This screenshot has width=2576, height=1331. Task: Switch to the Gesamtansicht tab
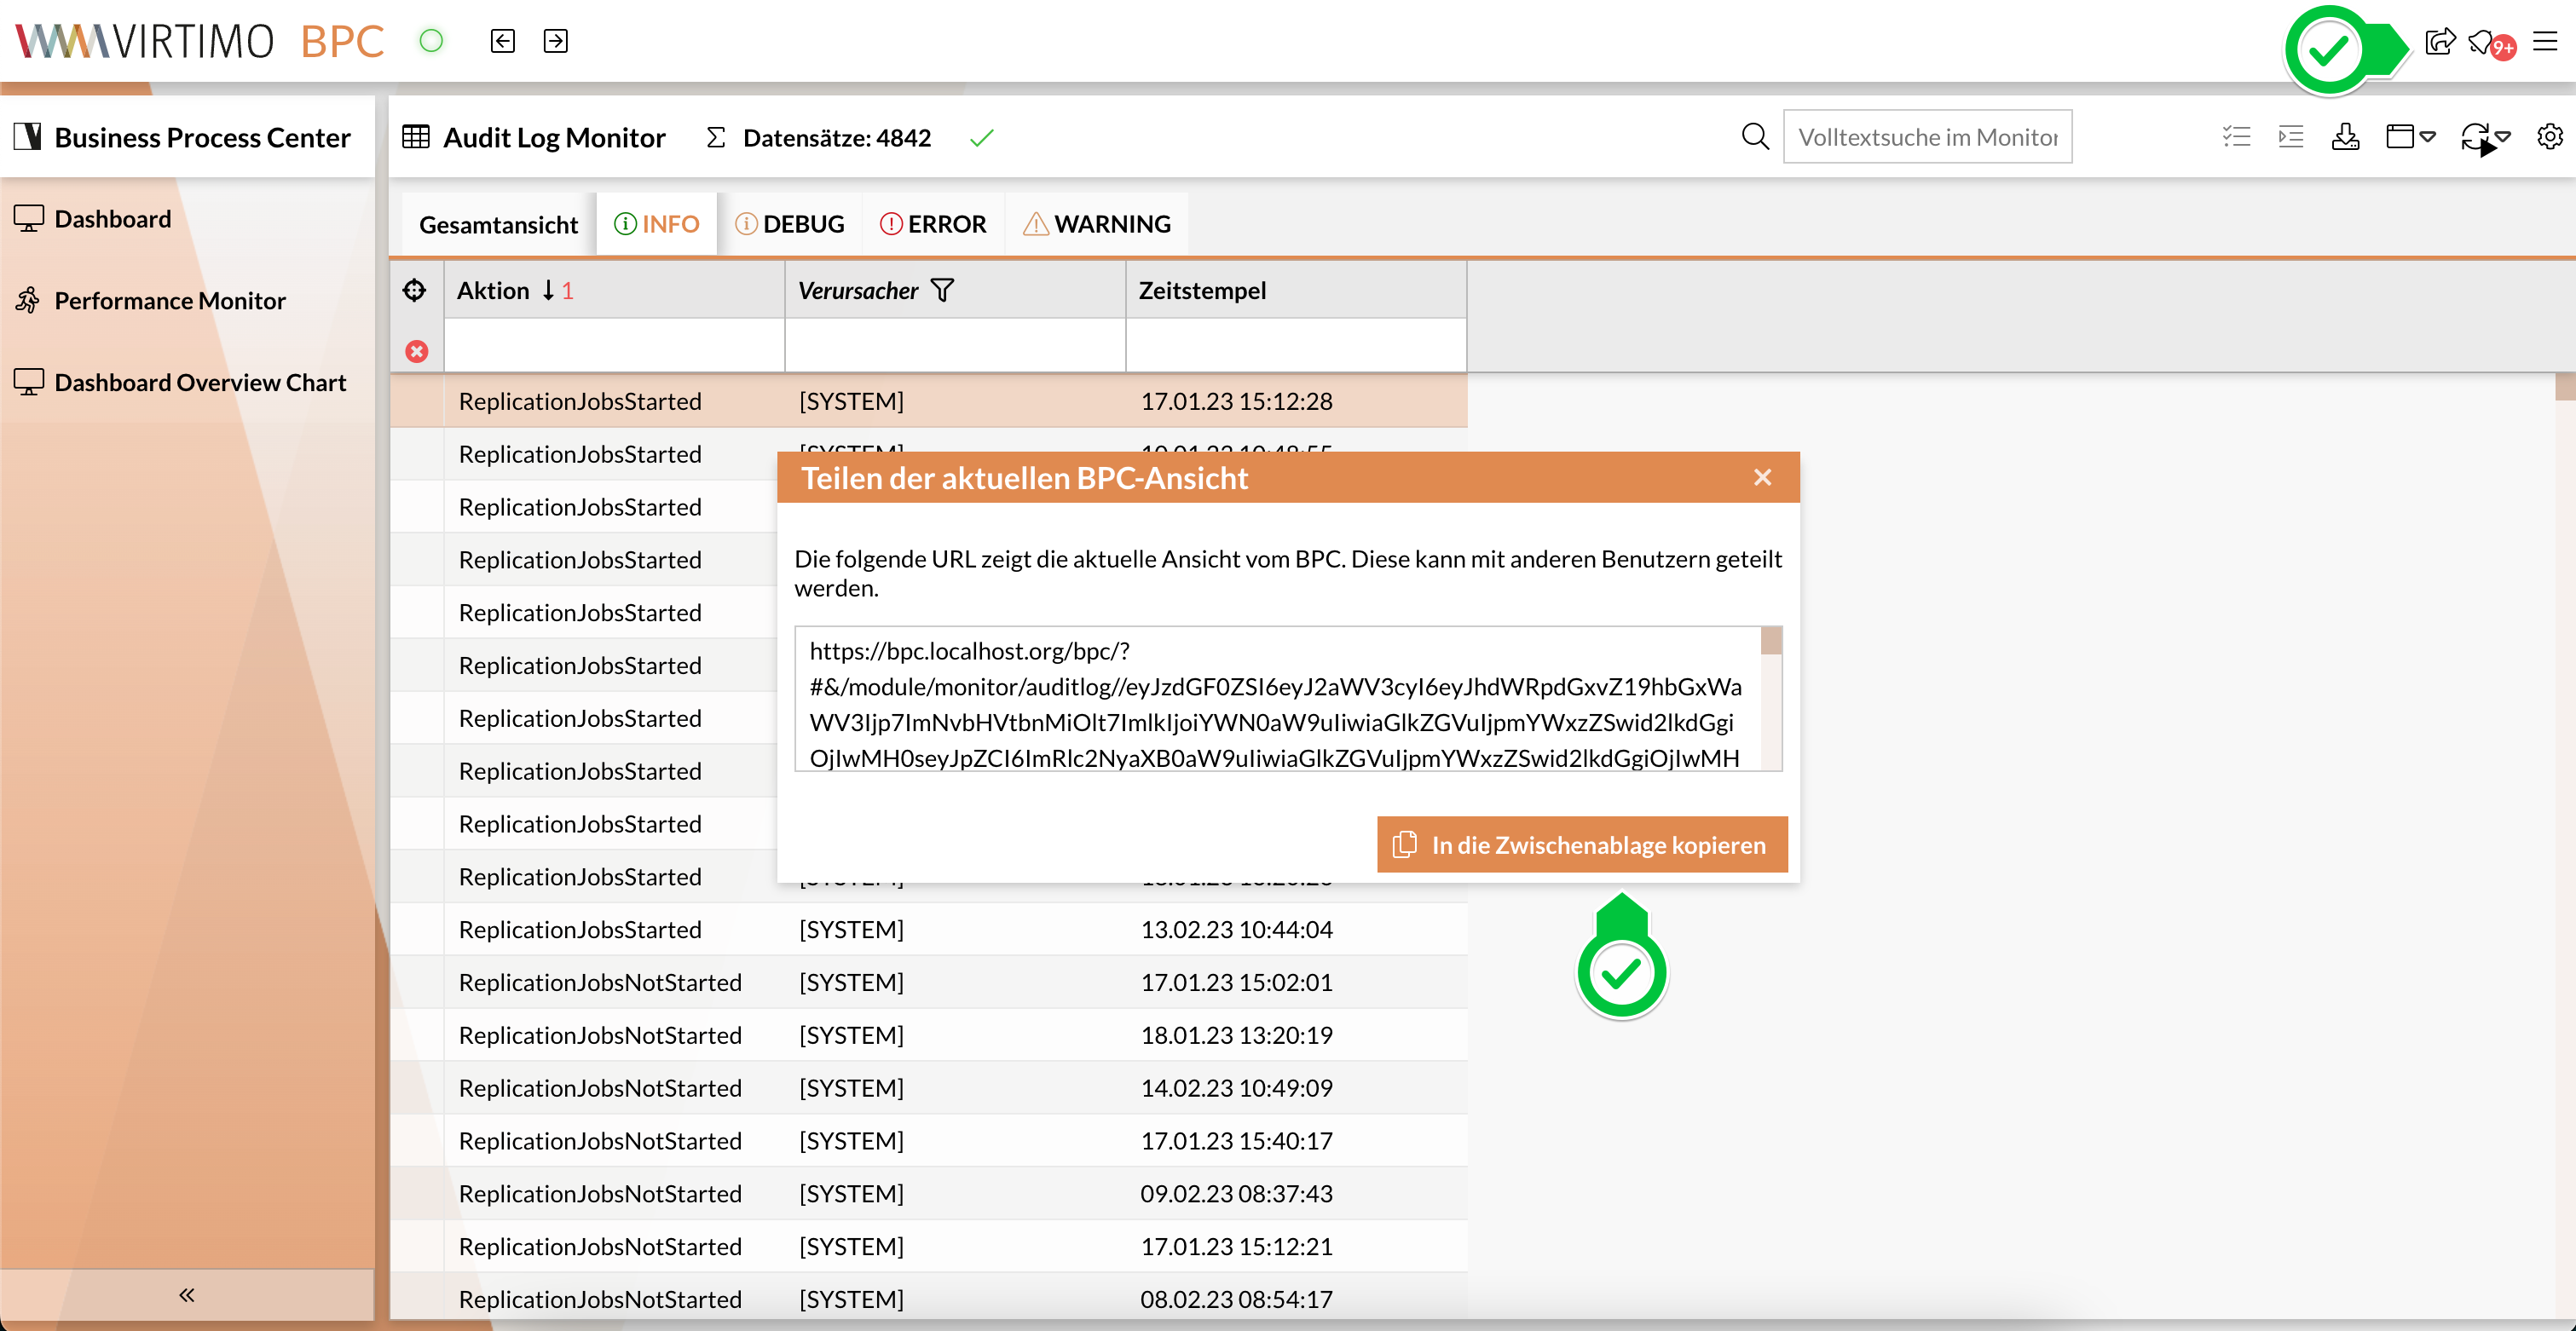(498, 224)
